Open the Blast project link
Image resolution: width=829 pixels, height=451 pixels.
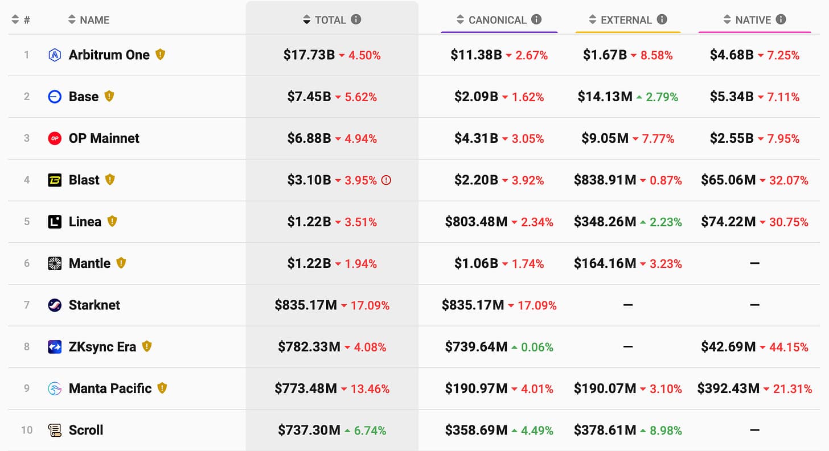[84, 180]
